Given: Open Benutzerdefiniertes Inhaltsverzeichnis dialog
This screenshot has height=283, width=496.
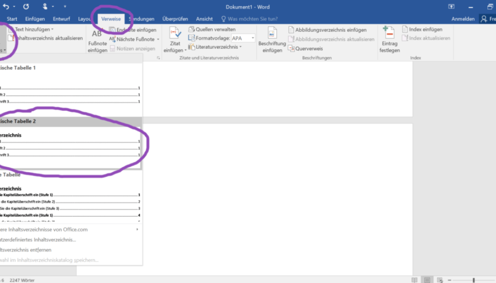Looking at the screenshot, I should (x=71, y=240).
